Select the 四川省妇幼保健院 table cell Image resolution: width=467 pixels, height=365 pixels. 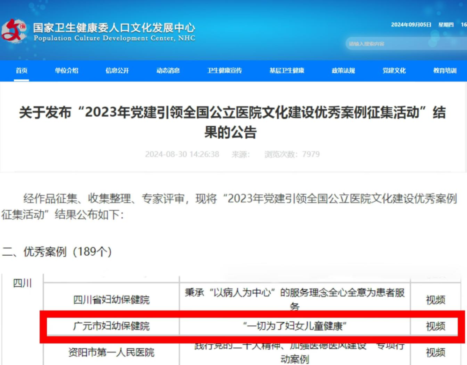[x=111, y=300]
